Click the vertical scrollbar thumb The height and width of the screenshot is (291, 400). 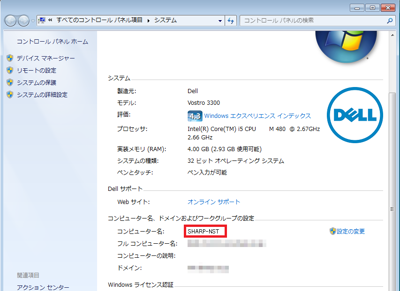coord(392,191)
